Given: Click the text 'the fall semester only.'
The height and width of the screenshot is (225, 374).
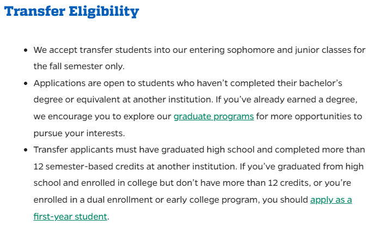Looking at the screenshot, I should point(79,66).
